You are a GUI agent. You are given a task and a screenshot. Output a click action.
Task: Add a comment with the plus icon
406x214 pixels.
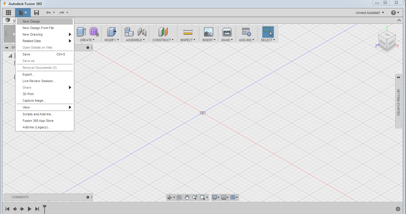pyautogui.click(x=88, y=197)
